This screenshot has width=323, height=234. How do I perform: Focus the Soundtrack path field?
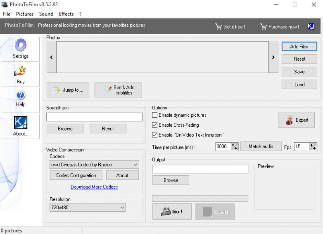pyautogui.click(x=94, y=117)
